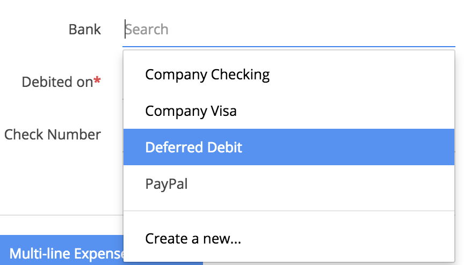Click the blue highlight right of Deferred Debit

tap(349, 147)
